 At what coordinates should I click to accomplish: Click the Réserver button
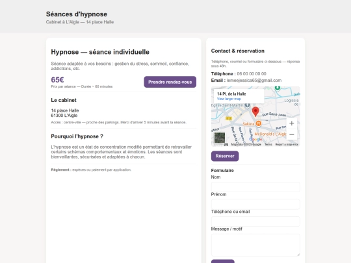225,156
